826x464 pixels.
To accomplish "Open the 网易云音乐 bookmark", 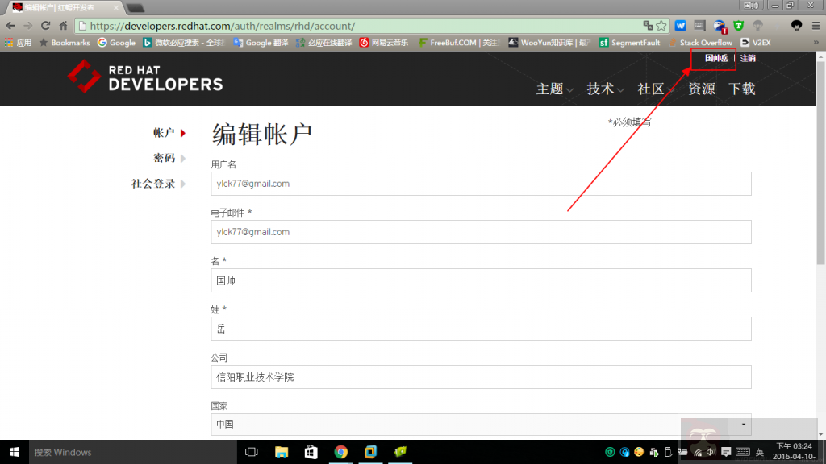I will pos(385,42).
